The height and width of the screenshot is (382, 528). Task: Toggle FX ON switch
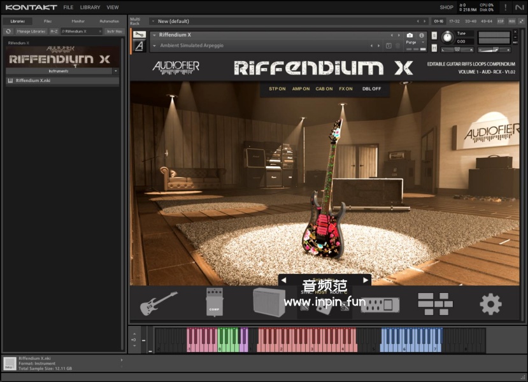point(346,89)
